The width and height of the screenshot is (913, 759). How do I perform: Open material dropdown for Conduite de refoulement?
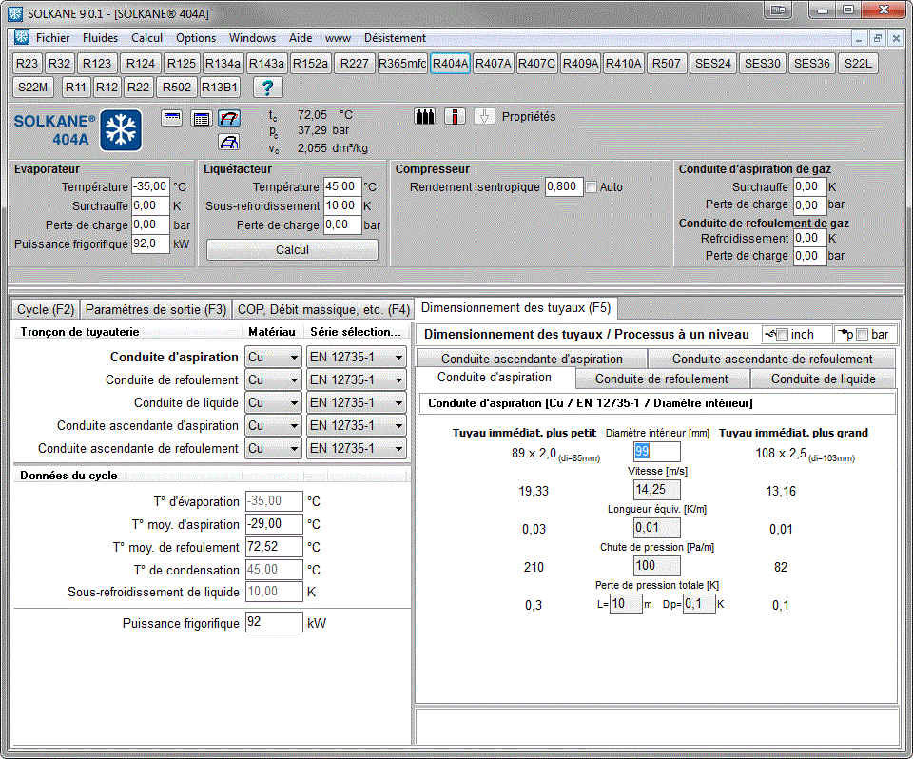point(273,379)
